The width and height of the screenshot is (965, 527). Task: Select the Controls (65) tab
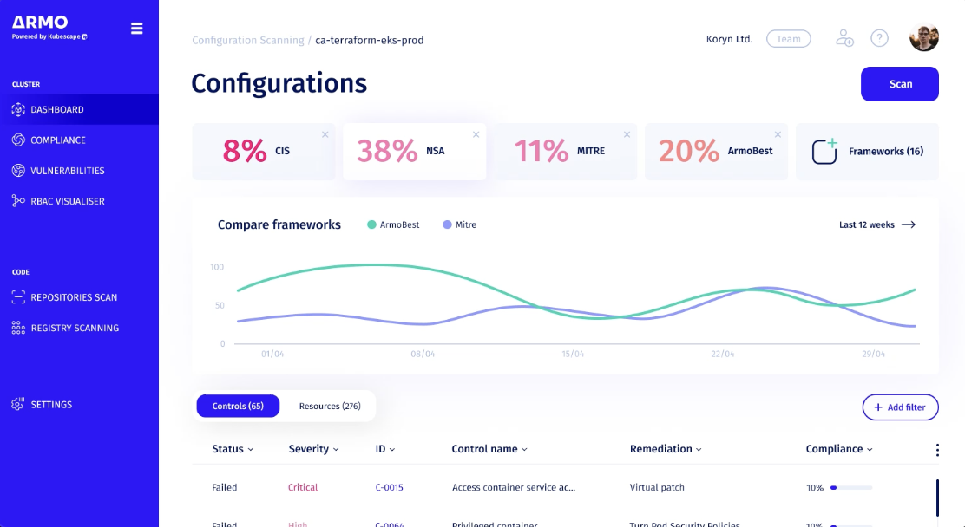coord(238,406)
